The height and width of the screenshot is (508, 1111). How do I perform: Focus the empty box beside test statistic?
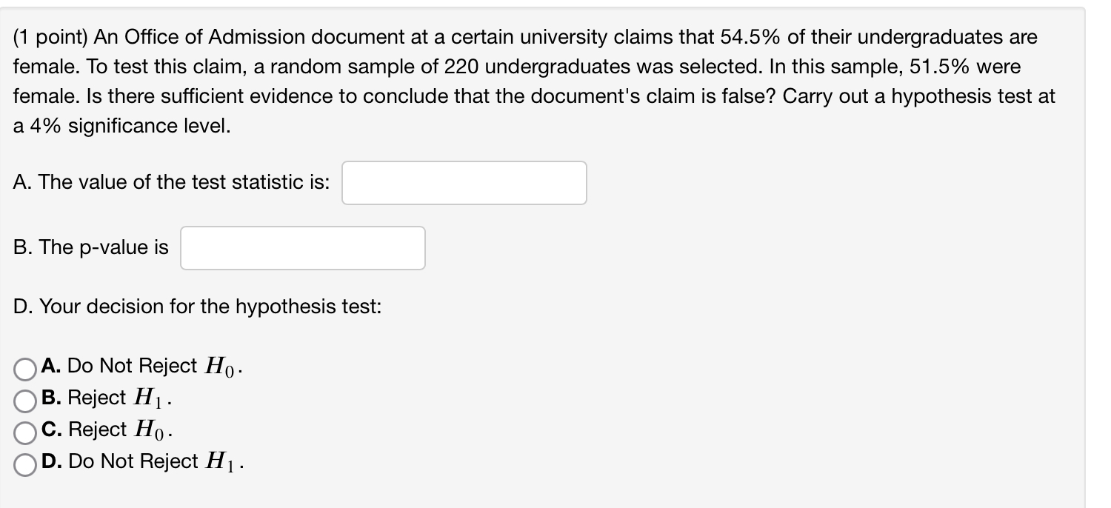[x=464, y=181]
